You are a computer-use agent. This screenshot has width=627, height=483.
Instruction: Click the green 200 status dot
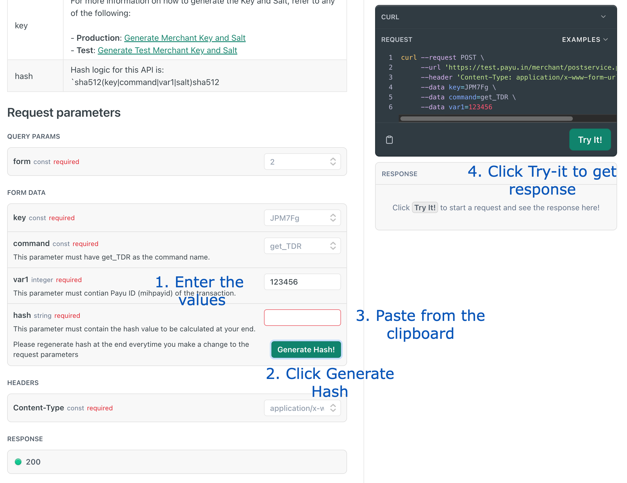pos(18,462)
